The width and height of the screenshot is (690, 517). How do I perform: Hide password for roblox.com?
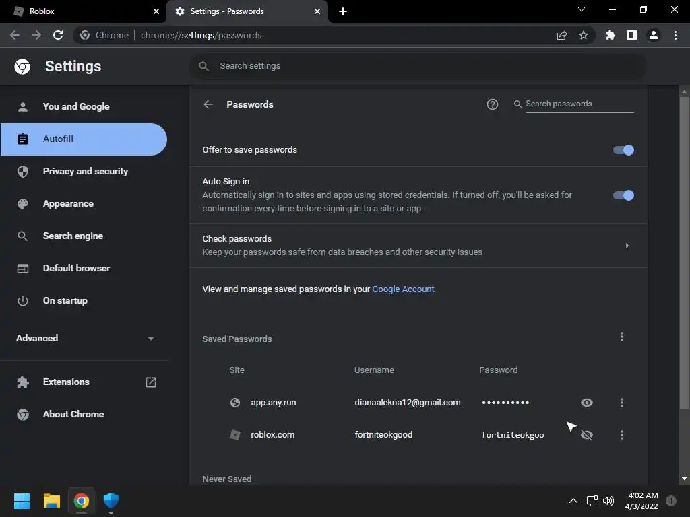coord(587,435)
